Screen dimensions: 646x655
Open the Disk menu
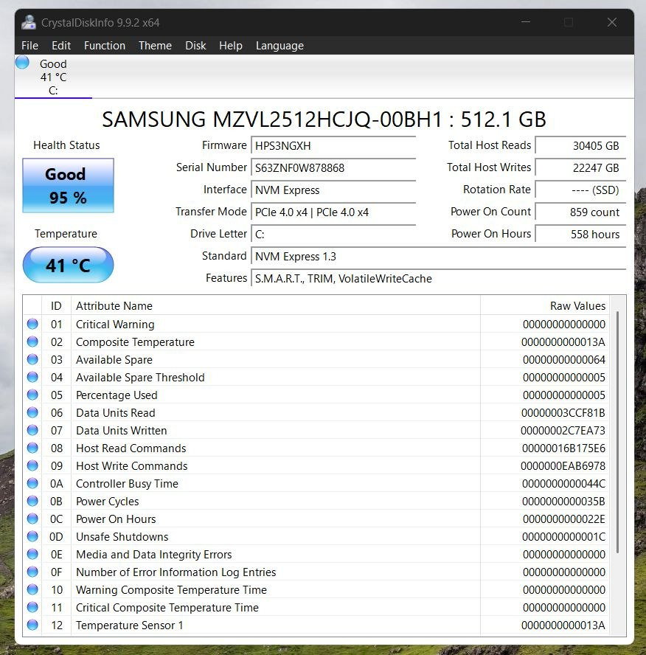tap(195, 46)
